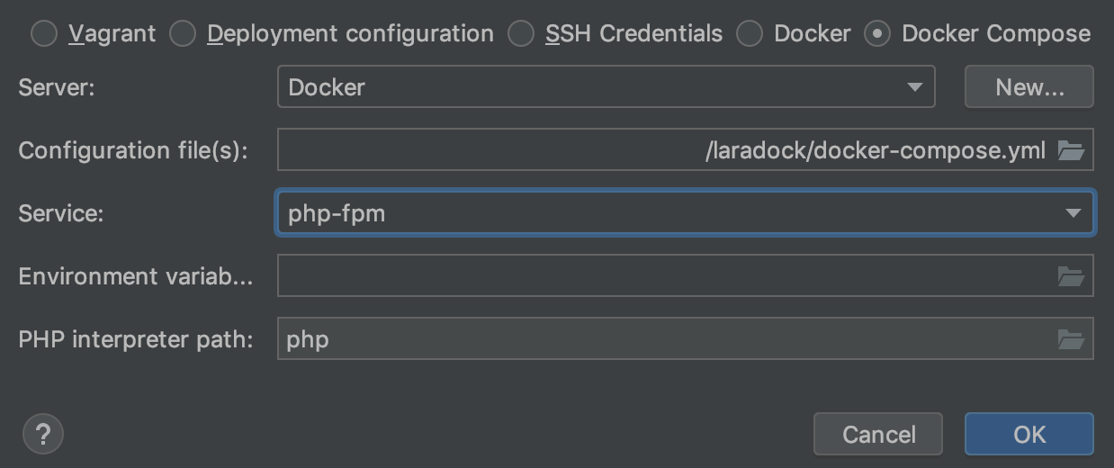The height and width of the screenshot is (468, 1114).
Task: Click the Service label text
Action: click(x=61, y=213)
